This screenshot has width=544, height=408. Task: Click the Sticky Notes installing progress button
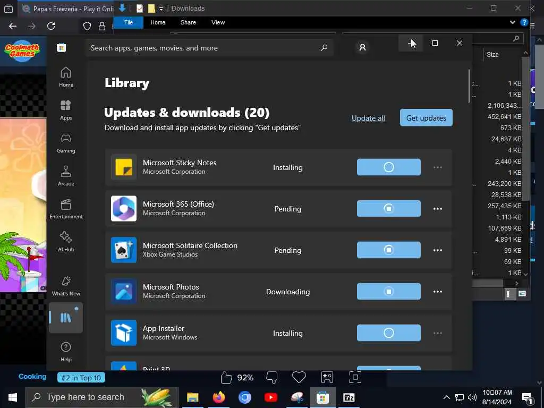pyautogui.click(x=388, y=167)
